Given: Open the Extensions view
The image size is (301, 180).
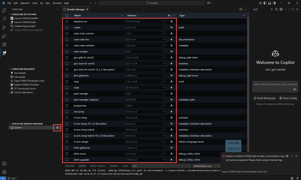Looking at the screenshot, I should point(4,44).
